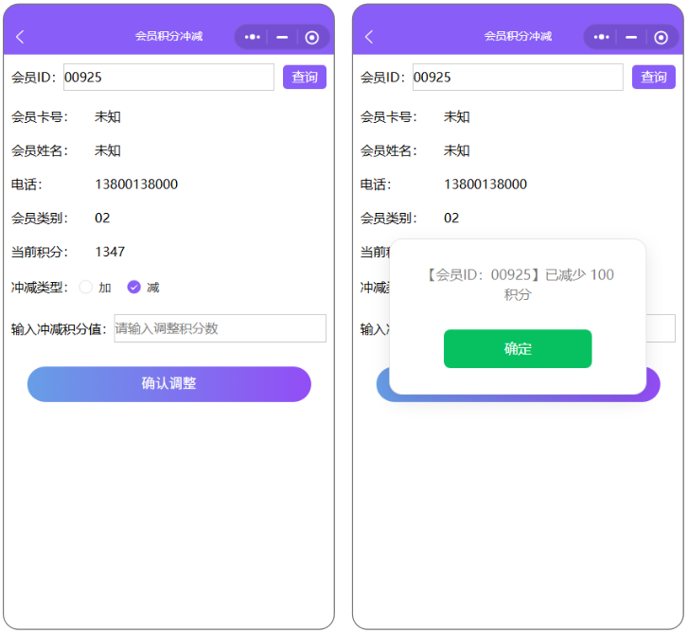Select the 加 radio option for 冲减类型
688x633 pixels.
86,287
